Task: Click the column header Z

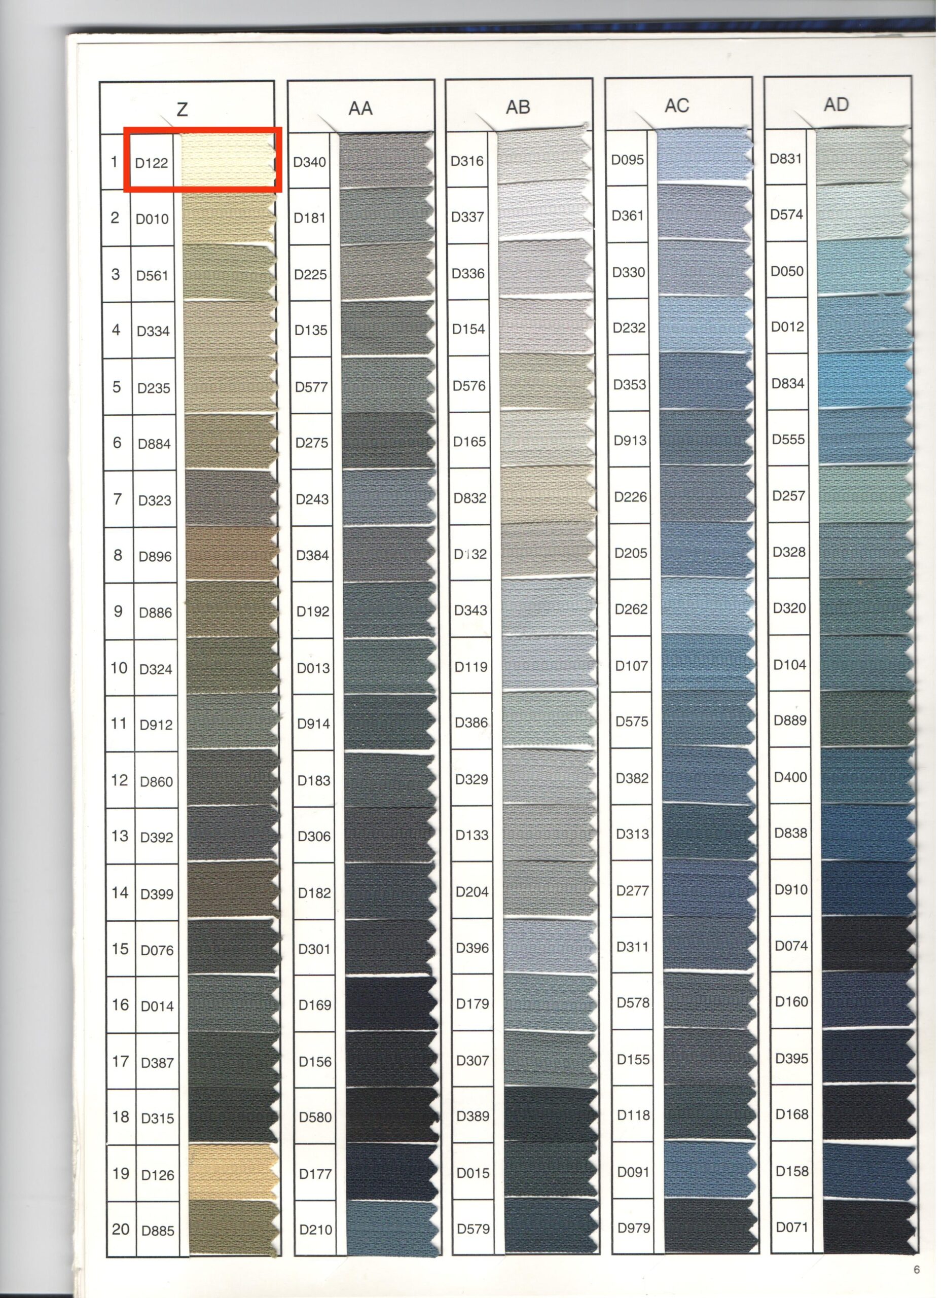Action: point(182,109)
